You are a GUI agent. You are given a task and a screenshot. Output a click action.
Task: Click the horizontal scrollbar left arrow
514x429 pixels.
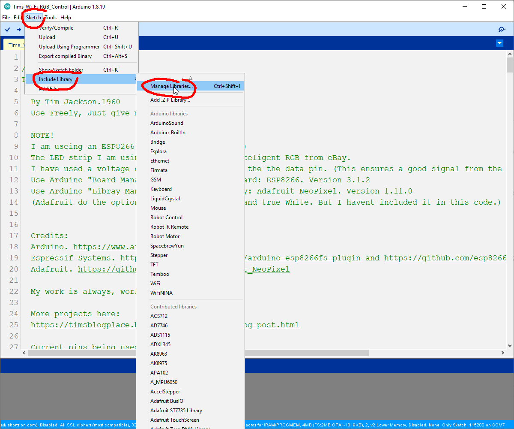coord(24,353)
